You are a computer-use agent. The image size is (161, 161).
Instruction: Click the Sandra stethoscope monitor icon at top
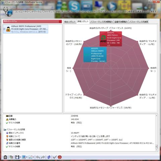pos(8,12)
